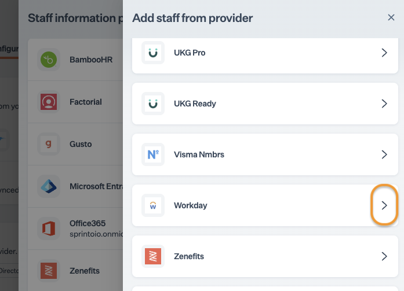Image resolution: width=404 pixels, height=291 pixels.
Task: Expand the UKG Pro chevron arrow
Action: click(384, 53)
